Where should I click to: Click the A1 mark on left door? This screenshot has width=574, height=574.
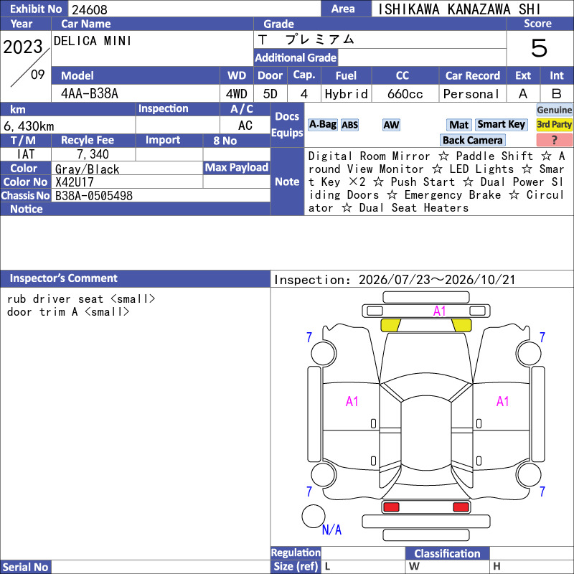(x=352, y=402)
